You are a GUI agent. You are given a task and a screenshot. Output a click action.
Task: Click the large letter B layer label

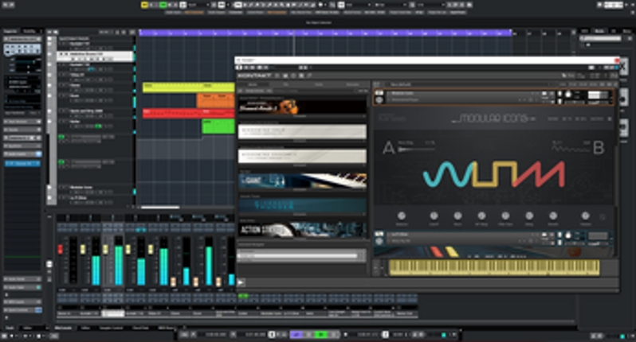tap(599, 148)
